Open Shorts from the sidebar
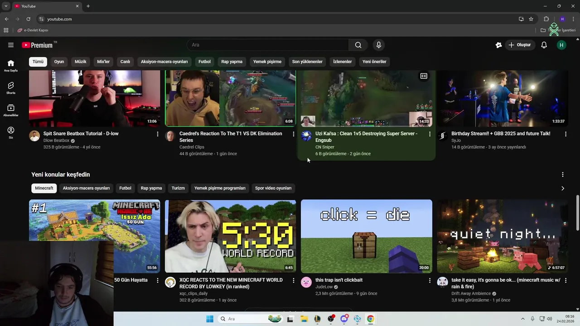Viewport: 580px width, 326px height. (x=11, y=88)
